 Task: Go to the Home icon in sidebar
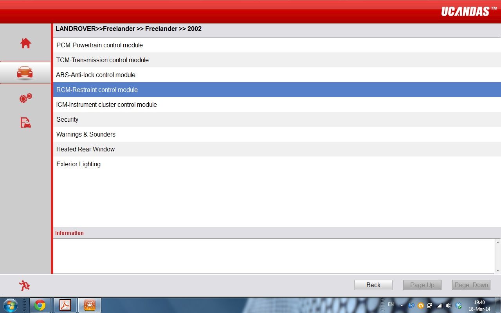(25, 43)
